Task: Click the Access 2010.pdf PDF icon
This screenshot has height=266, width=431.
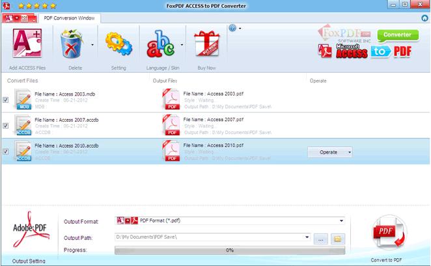Action: pyautogui.click(x=171, y=151)
